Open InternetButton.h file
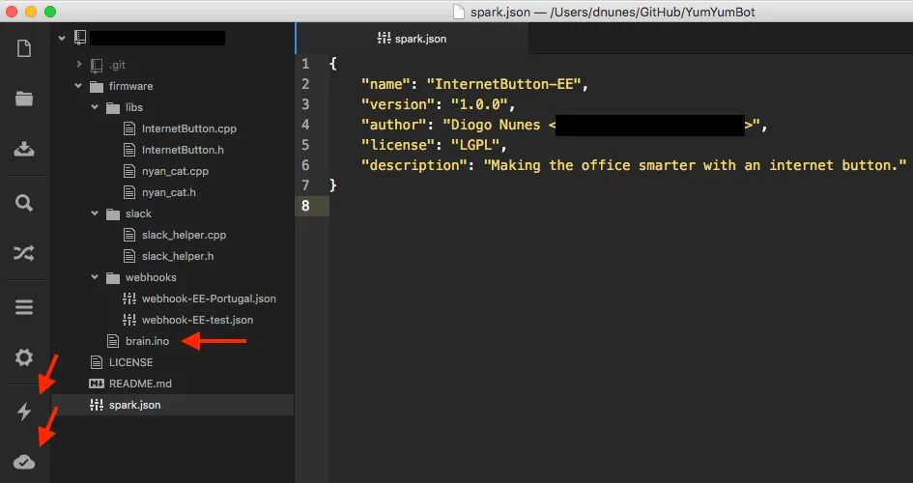 [x=183, y=150]
